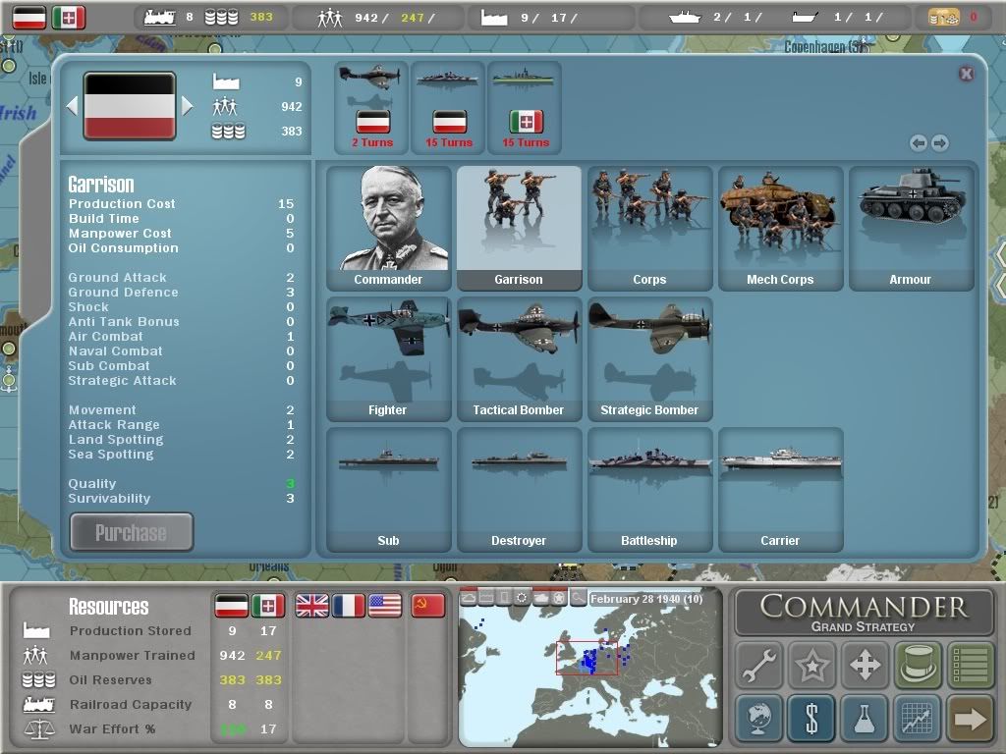This screenshot has height=754, width=1006.
Task: Click the factory icon in top bar
Action: [494, 18]
